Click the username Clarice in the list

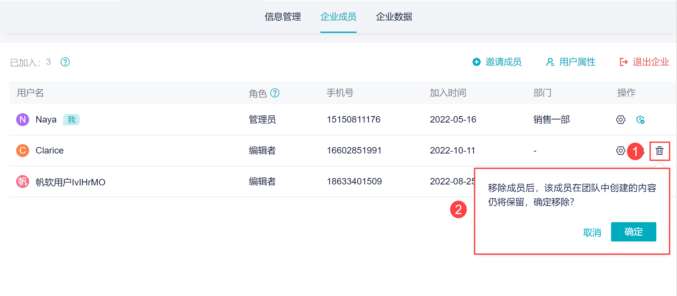(49, 151)
